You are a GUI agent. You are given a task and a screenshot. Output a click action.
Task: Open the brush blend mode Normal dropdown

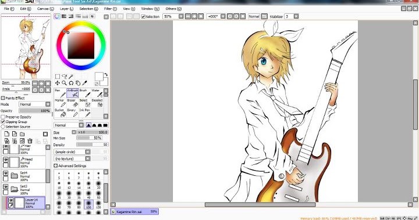coord(69,125)
